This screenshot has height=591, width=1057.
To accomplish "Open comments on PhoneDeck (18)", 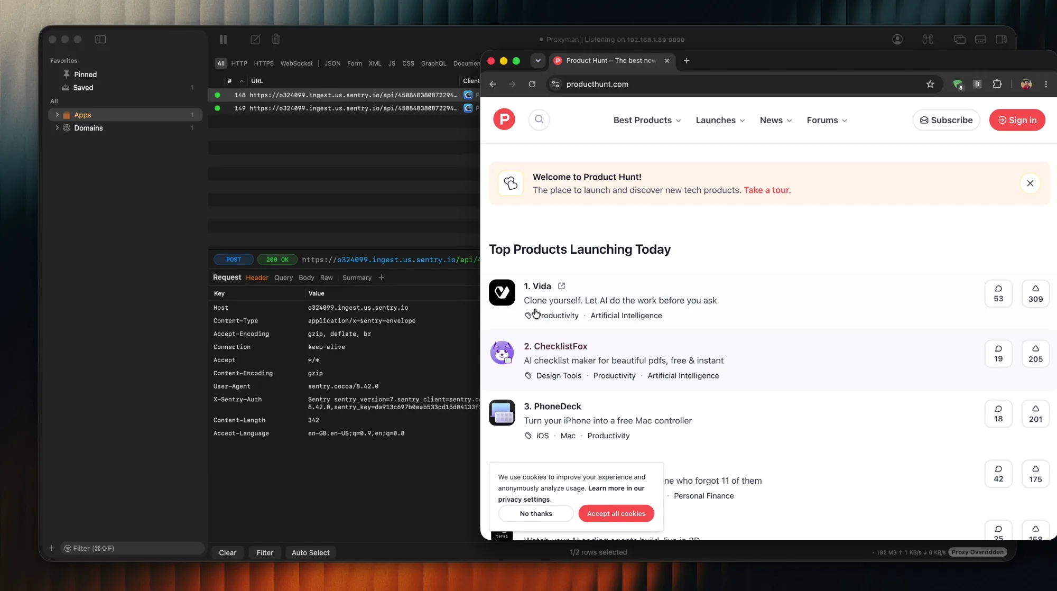I will pyautogui.click(x=998, y=413).
